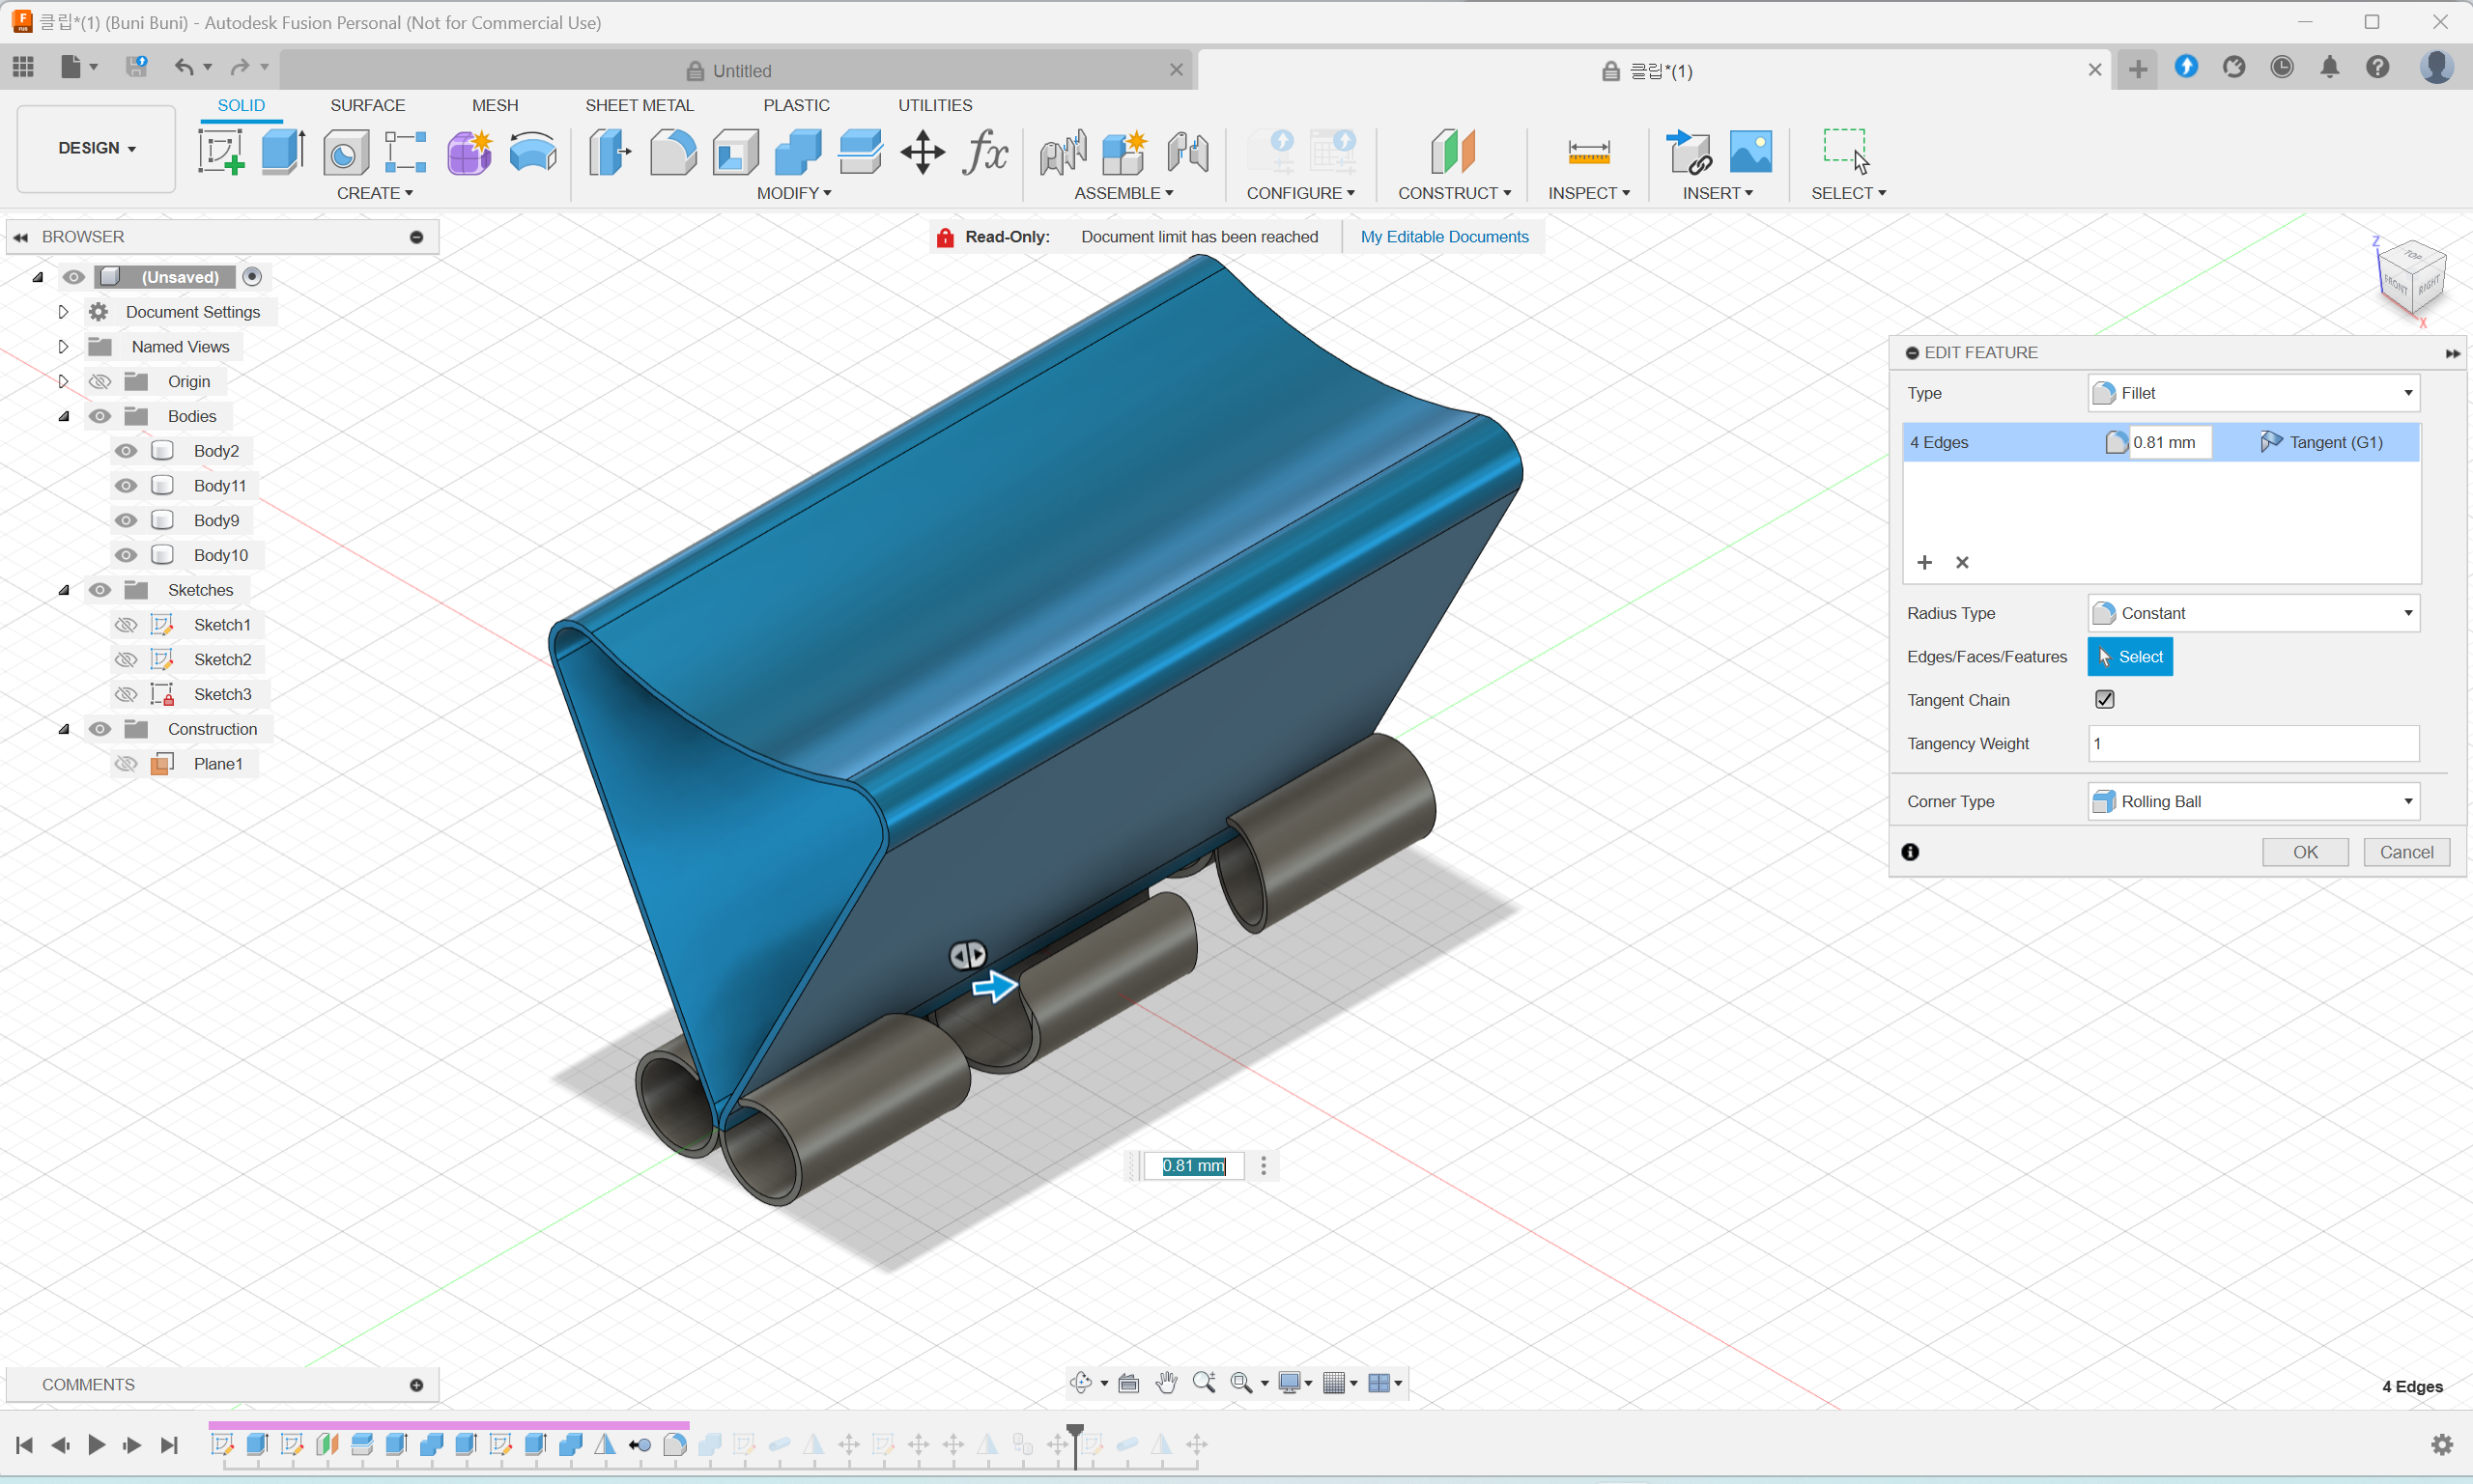Viewport: 2473px width, 1484px height.
Task: Show Sketch2 via its visibility icon
Action: tap(126, 660)
